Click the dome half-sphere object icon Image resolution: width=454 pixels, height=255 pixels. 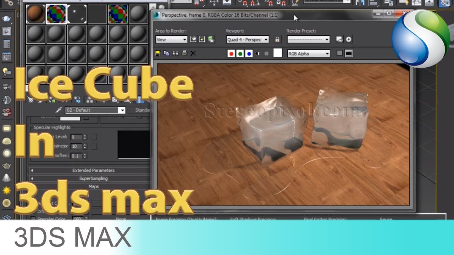click(x=6, y=141)
